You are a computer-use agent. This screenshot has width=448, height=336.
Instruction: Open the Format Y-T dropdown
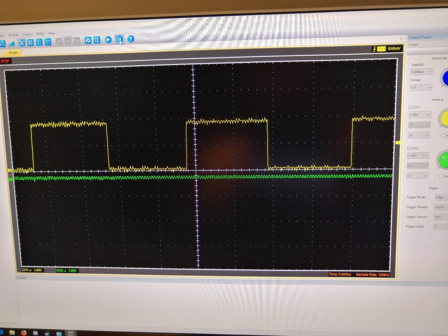pyautogui.click(x=421, y=88)
